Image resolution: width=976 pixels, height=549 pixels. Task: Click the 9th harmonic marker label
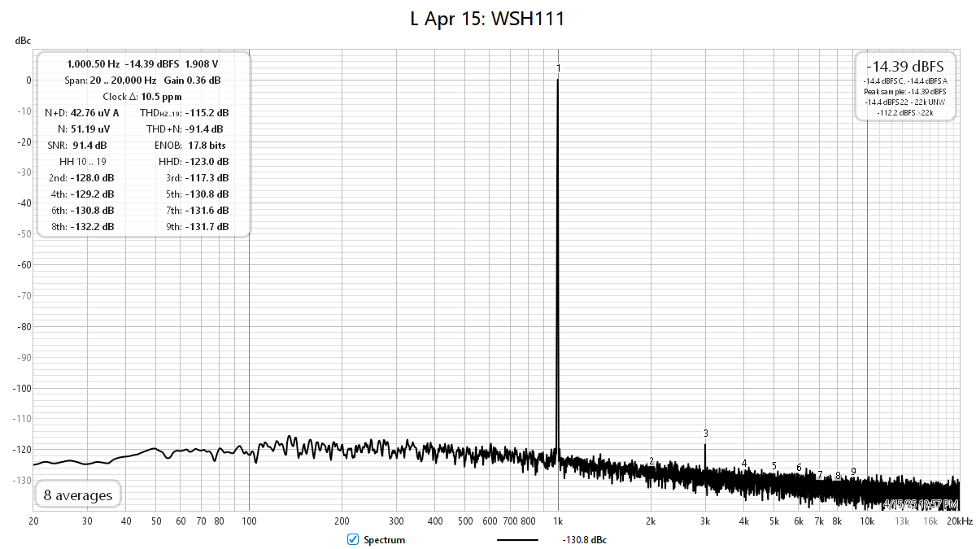point(853,471)
